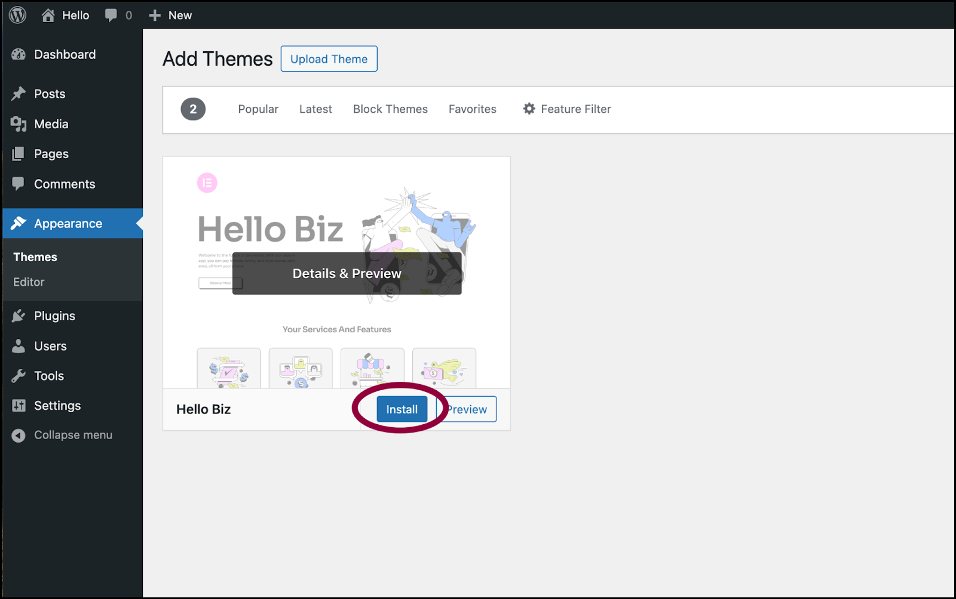This screenshot has width=956, height=599.
Task: Open the New content menu
Action: (x=170, y=16)
